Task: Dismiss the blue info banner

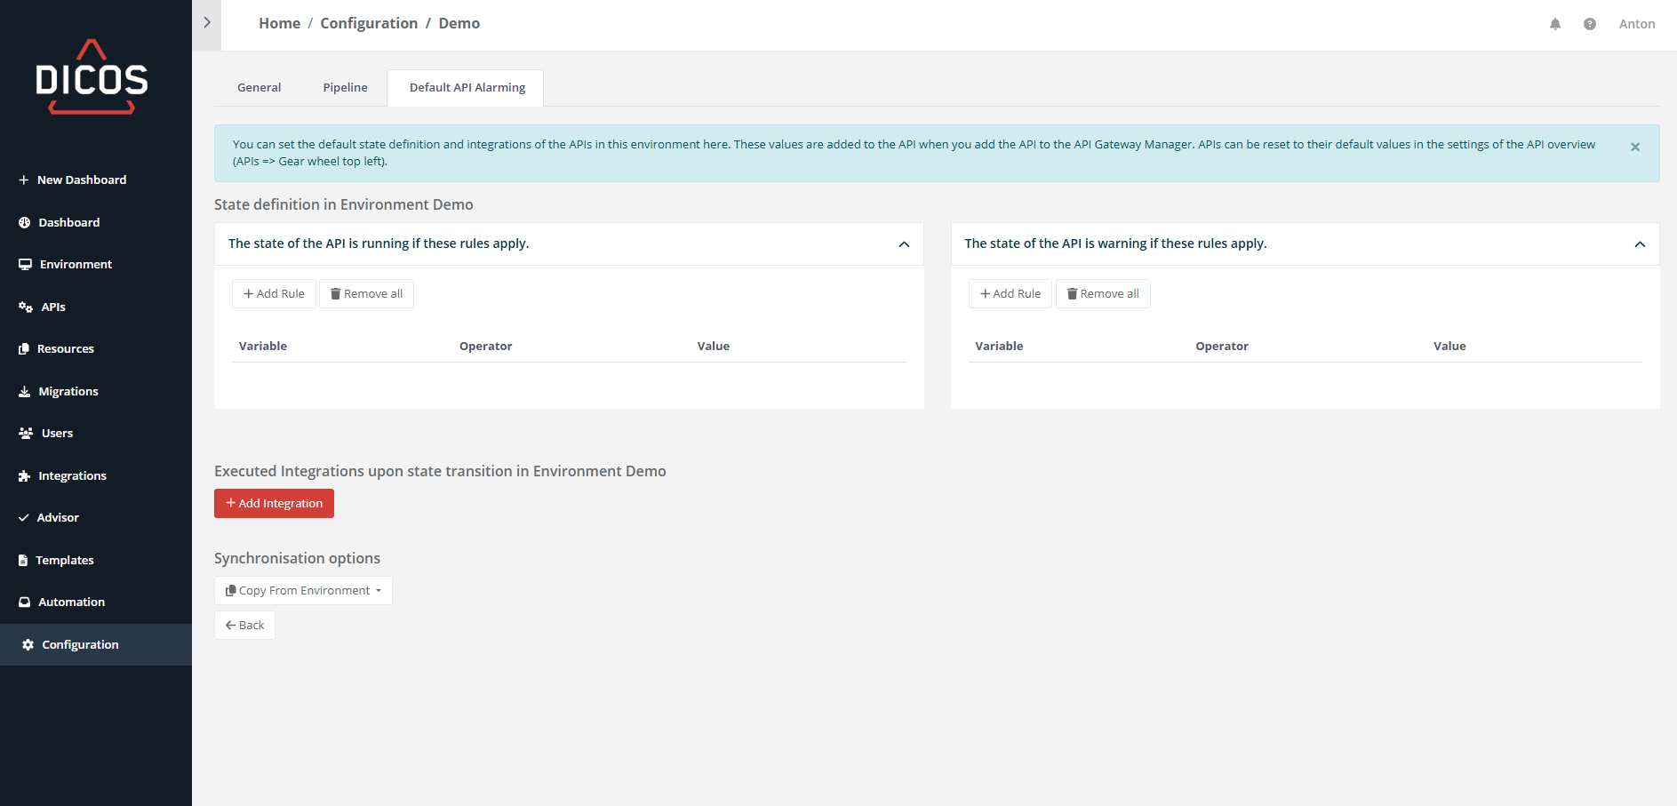Action: 1635,148
